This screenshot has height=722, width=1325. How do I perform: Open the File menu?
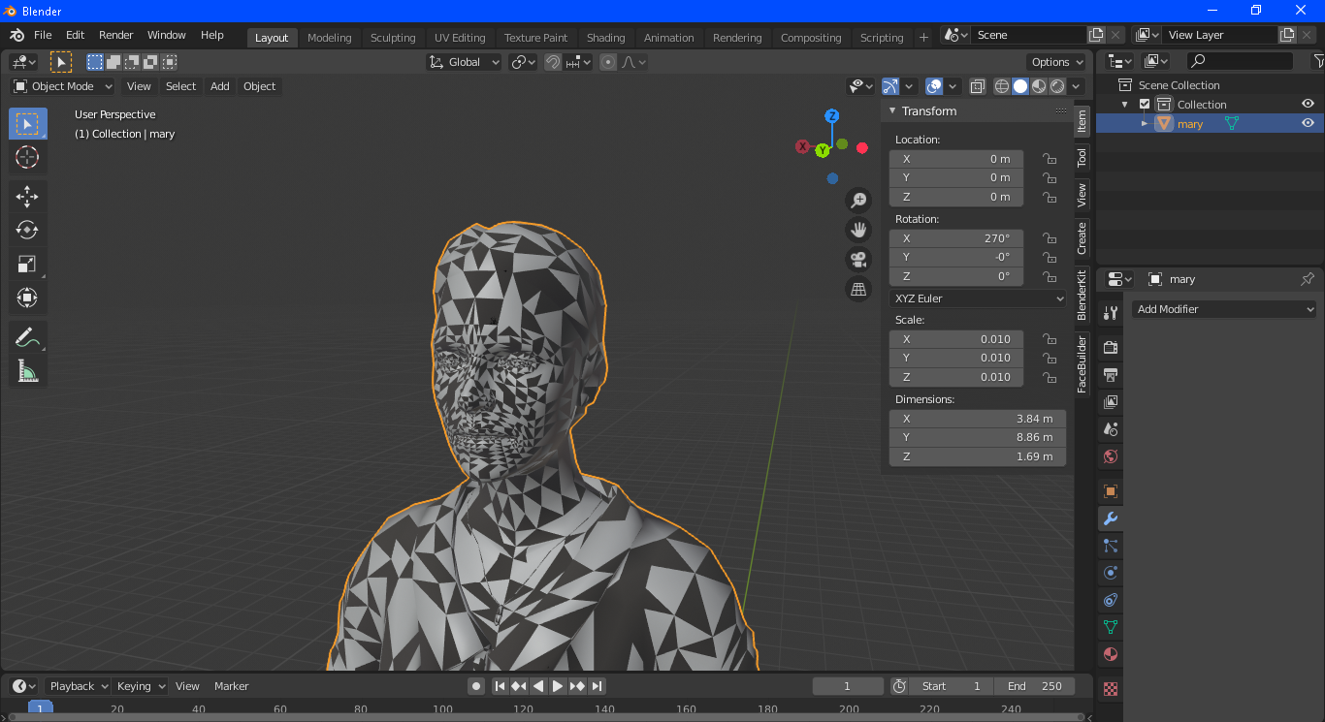click(x=43, y=35)
